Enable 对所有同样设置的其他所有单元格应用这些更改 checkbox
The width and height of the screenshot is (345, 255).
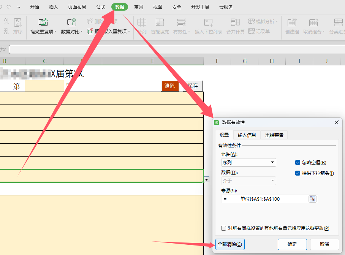(224, 228)
